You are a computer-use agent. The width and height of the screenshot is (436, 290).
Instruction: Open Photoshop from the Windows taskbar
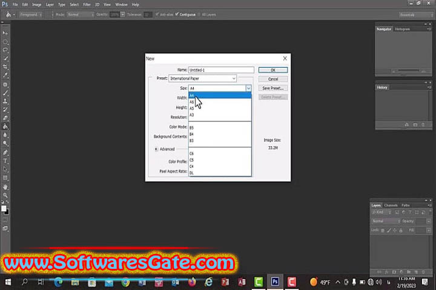point(275,282)
